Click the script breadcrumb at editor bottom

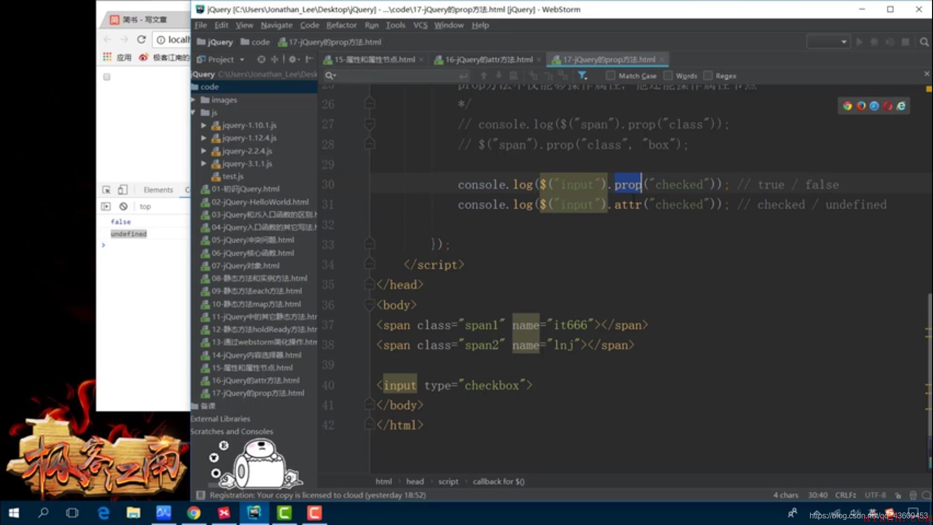click(x=448, y=481)
